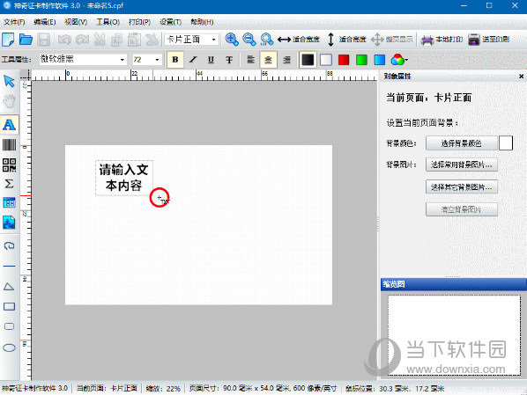
Task: Click the Undo arrow icon
Action: [64, 40]
